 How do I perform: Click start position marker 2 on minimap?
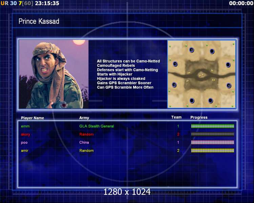pyautogui.click(x=174, y=85)
